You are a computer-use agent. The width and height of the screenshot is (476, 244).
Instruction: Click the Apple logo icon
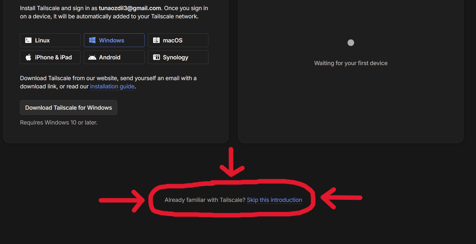28,57
